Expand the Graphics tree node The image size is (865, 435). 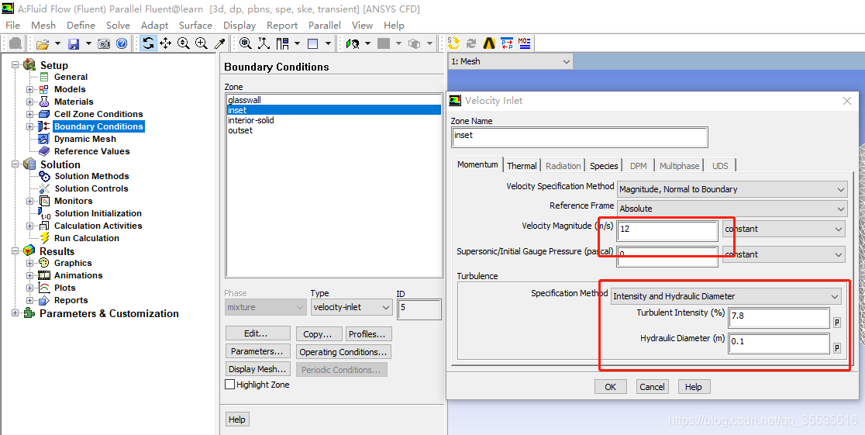click(x=29, y=264)
